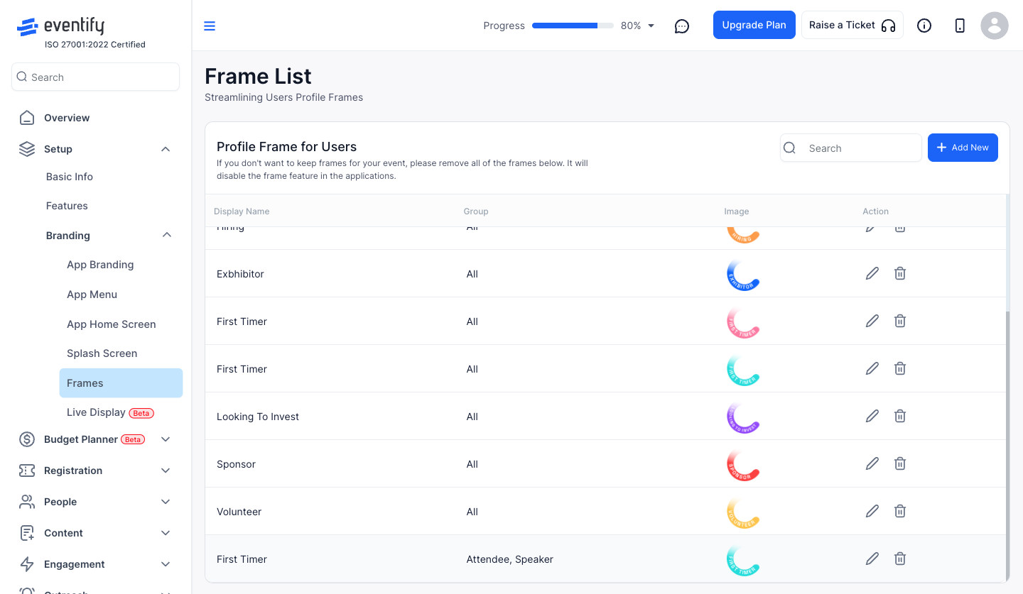Open the user avatar profile menu
Viewport: 1023px width, 594px height.
pyautogui.click(x=995, y=26)
